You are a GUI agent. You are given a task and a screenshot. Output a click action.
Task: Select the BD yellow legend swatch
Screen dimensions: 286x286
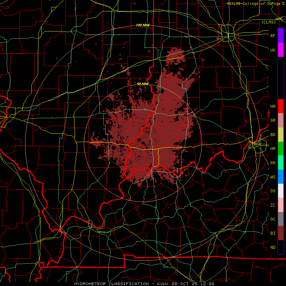(281, 135)
